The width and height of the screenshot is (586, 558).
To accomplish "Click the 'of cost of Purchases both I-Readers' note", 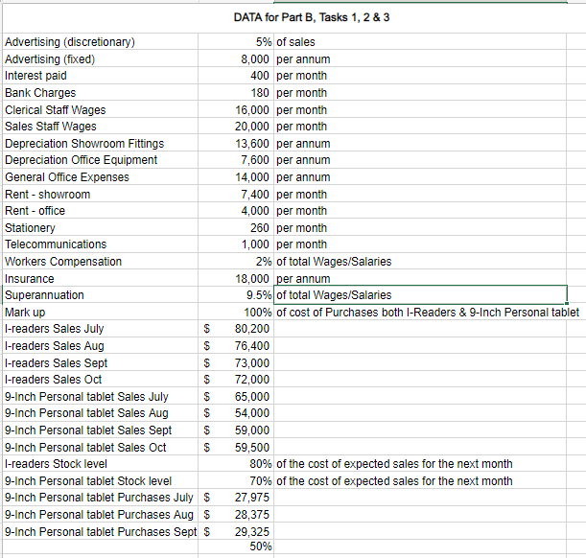I will [428, 313].
